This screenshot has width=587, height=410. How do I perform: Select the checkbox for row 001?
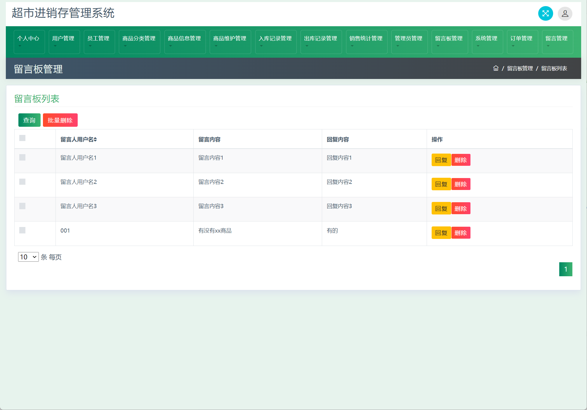[x=22, y=230]
